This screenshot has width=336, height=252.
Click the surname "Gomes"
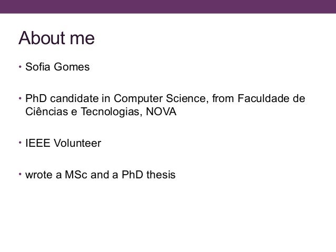72,67
